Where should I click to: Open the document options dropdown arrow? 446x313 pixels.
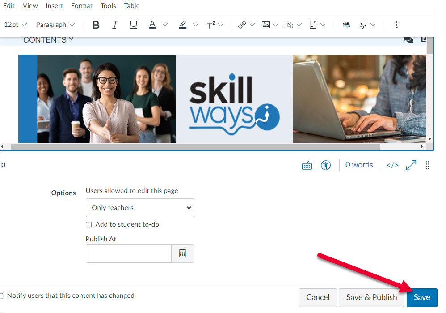323,25
